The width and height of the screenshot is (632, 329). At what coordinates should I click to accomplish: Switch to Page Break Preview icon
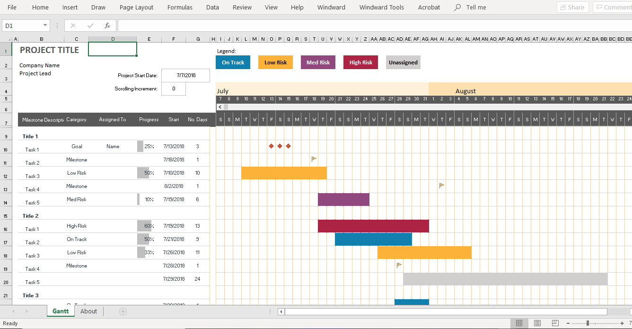pos(555,323)
